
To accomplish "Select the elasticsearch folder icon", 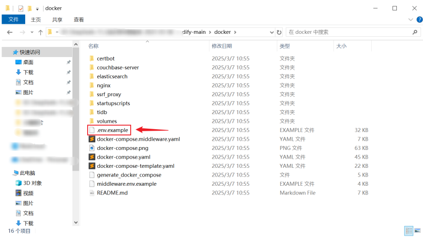I will point(92,76).
